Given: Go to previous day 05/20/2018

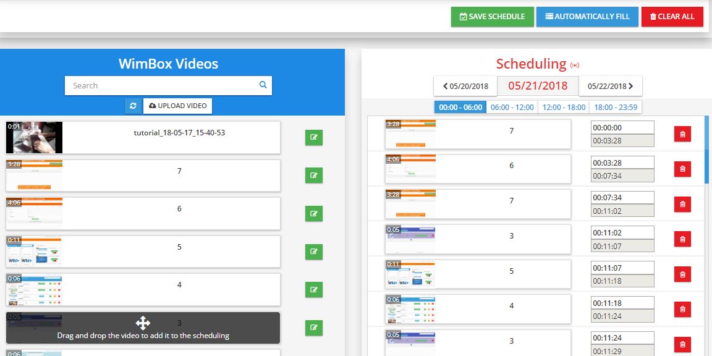Looking at the screenshot, I should (465, 87).
